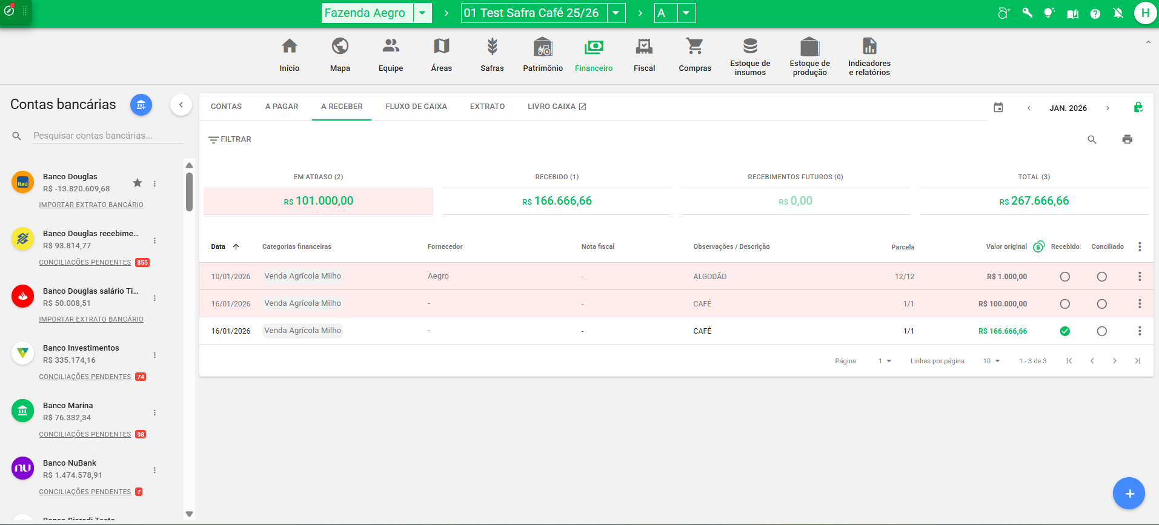Click the blue add bank account icon
1159x525 pixels.
(x=141, y=105)
